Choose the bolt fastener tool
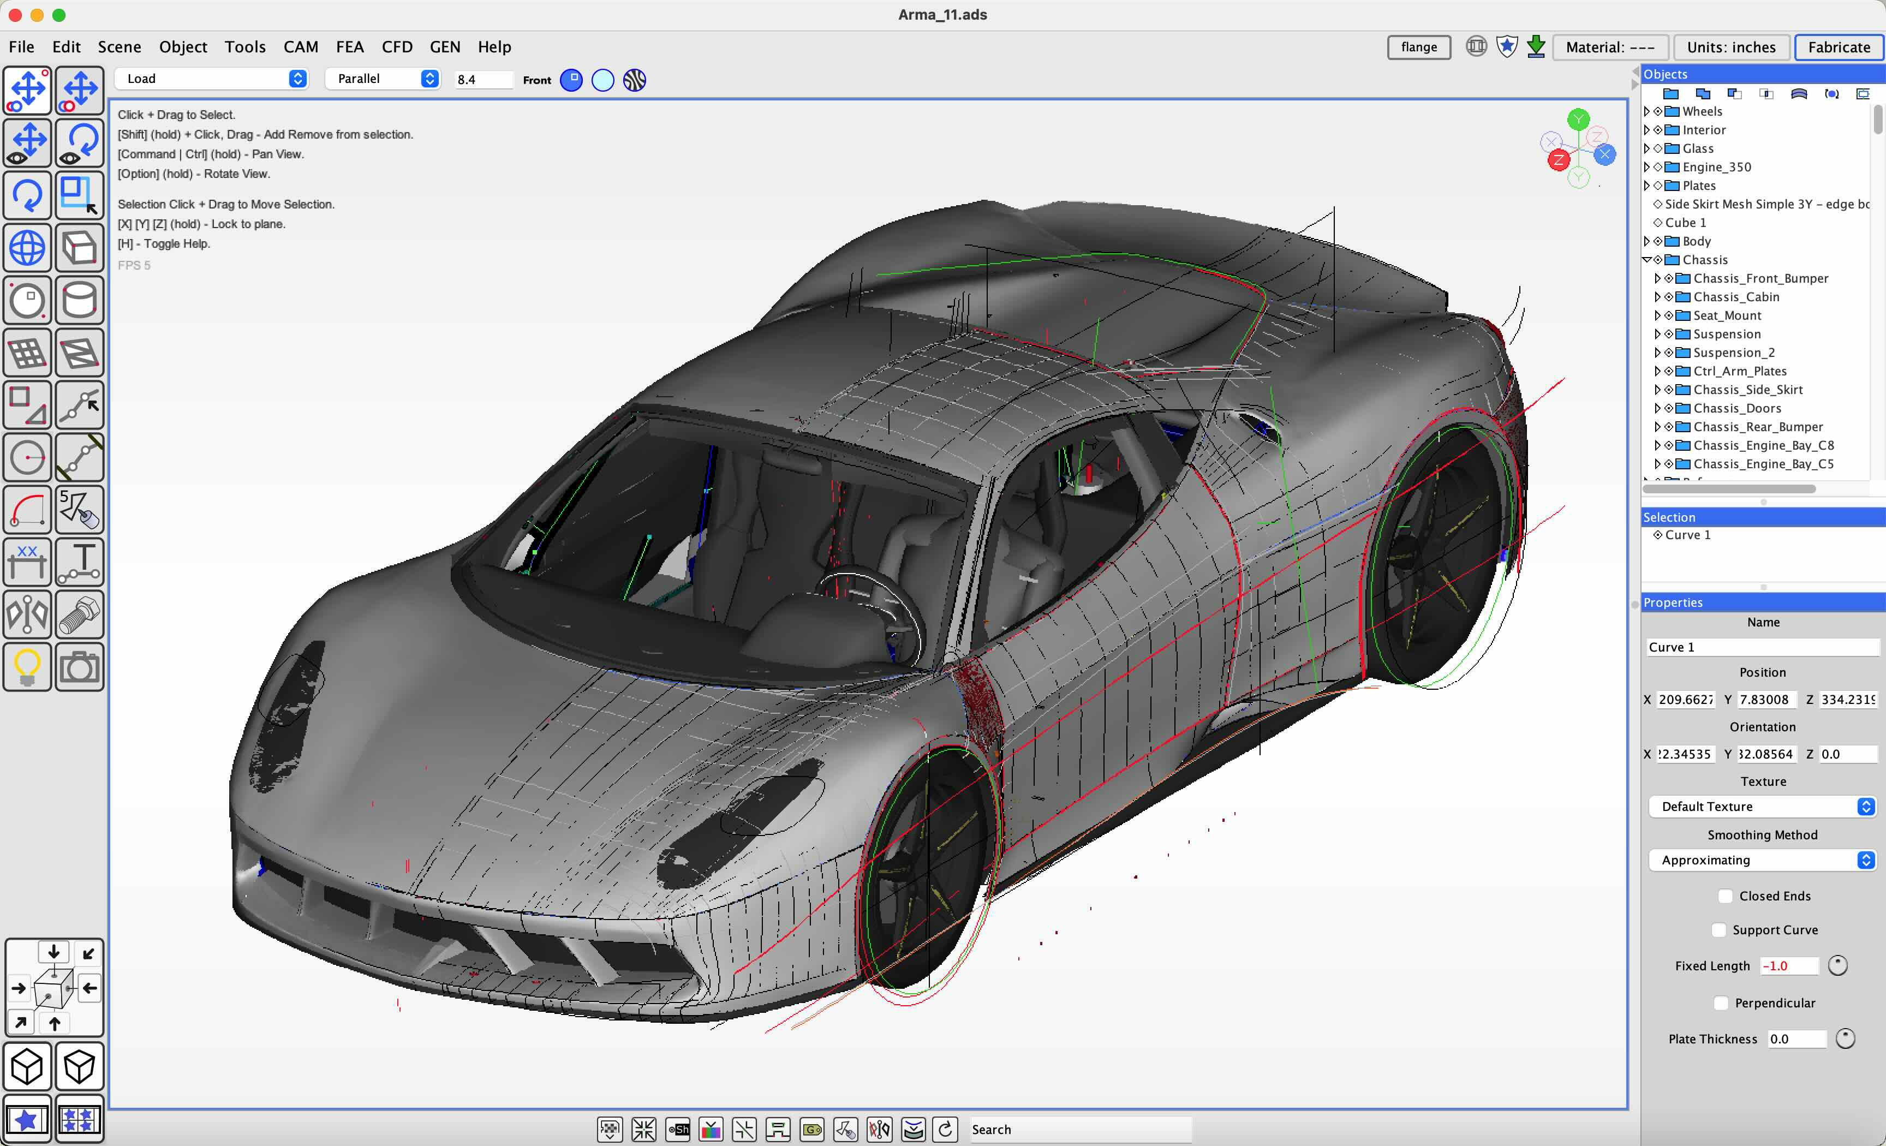Viewport: 1886px width, 1146px height. 80,614
